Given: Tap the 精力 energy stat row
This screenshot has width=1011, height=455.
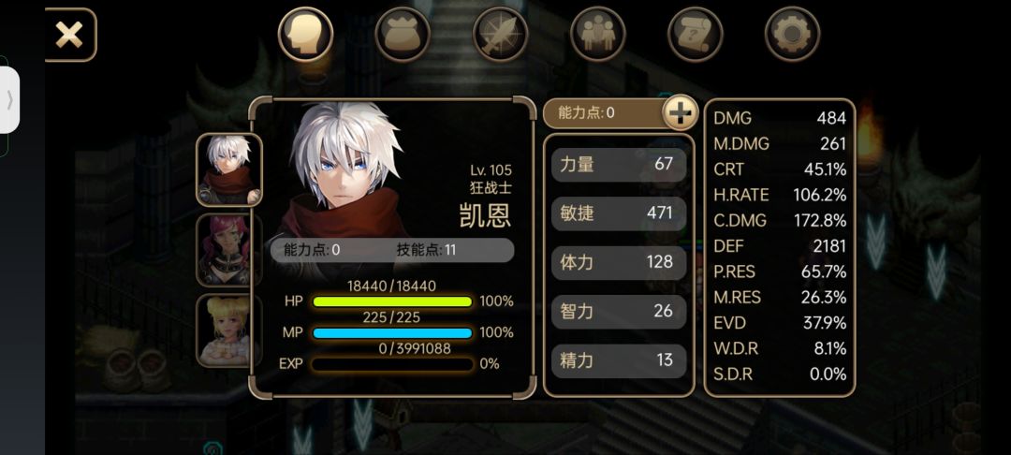Looking at the screenshot, I should [619, 360].
